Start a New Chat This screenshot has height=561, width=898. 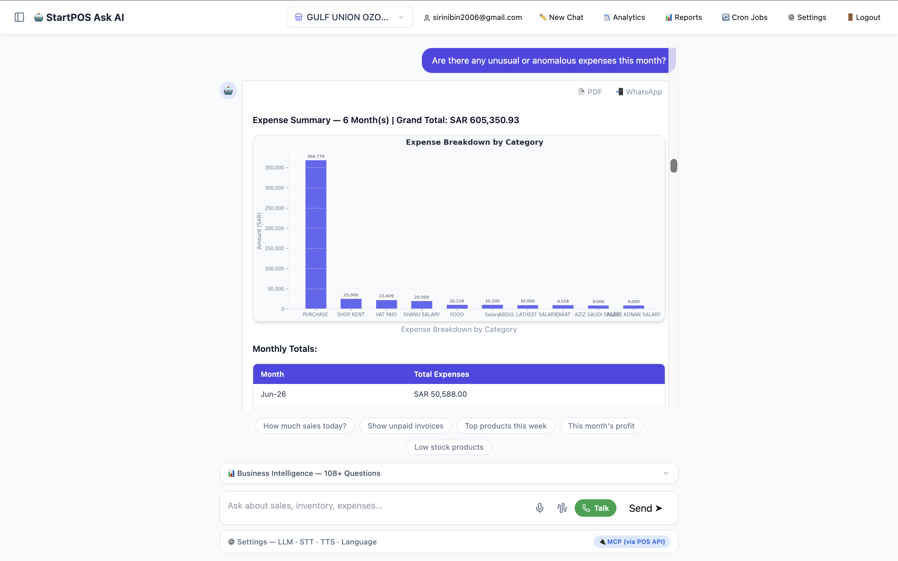pos(562,17)
